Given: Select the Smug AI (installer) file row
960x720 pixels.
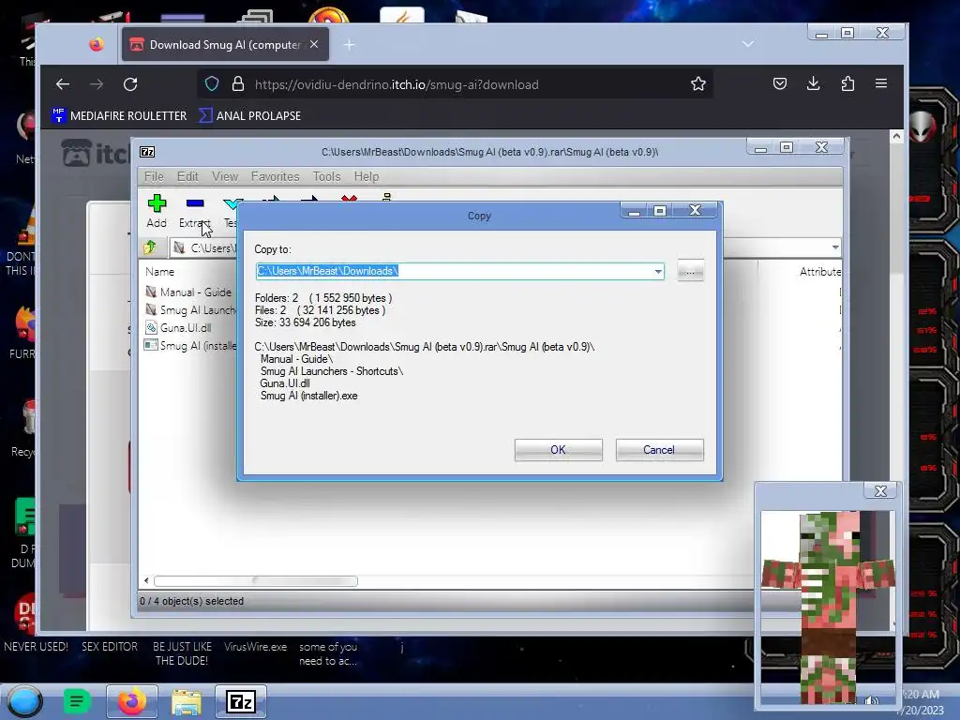Looking at the screenshot, I should (191, 345).
